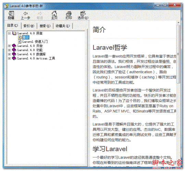
Task: Click the 隐藏 (Hide) toolbar icon
Action: tap(11, 13)
